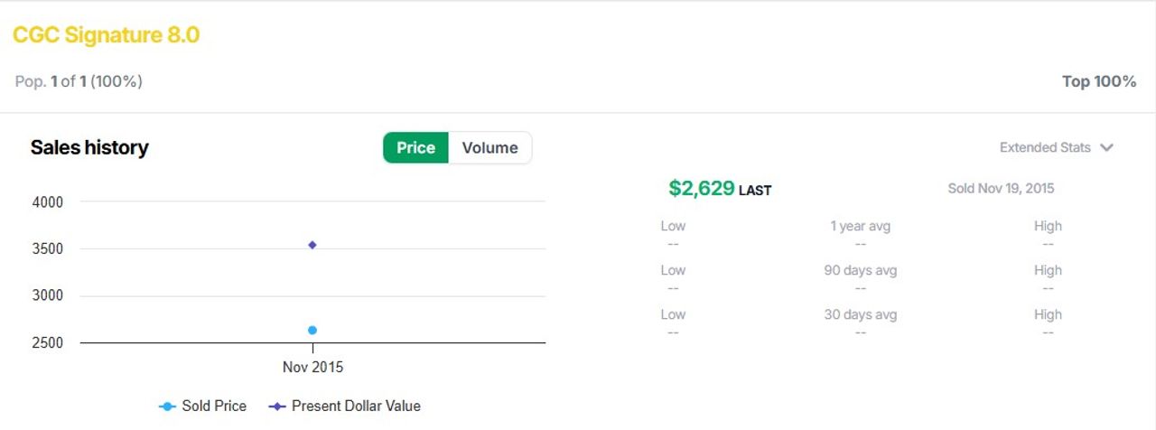Image resolution: width=1156 pixels, height=430 pixels.
Task: Click the purple Present Dollar Value legend icon
Action: [x=277, y=407]
